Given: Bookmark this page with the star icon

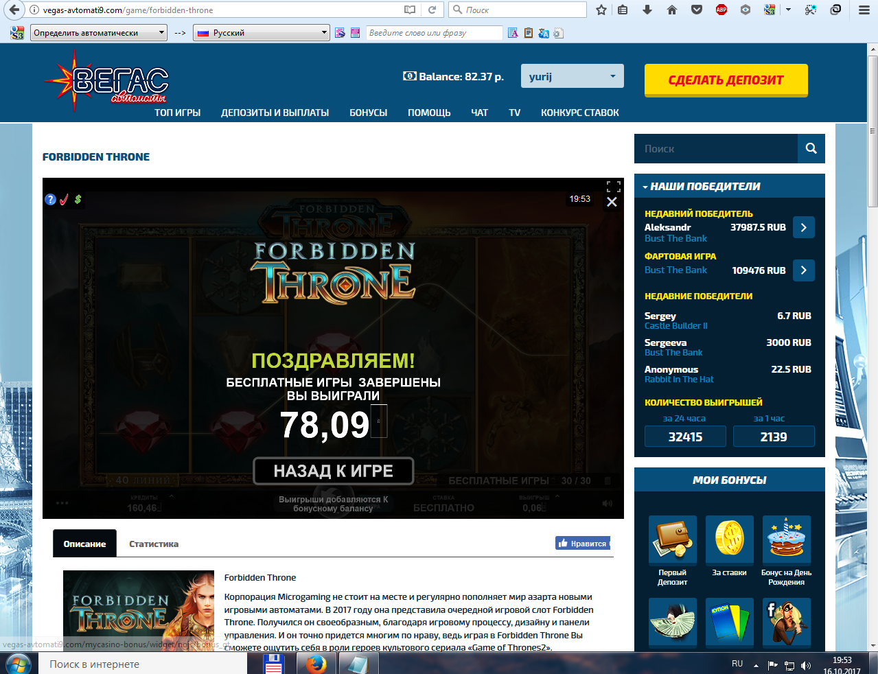Looking at the screenshot, I should click(x=601, y=10).
